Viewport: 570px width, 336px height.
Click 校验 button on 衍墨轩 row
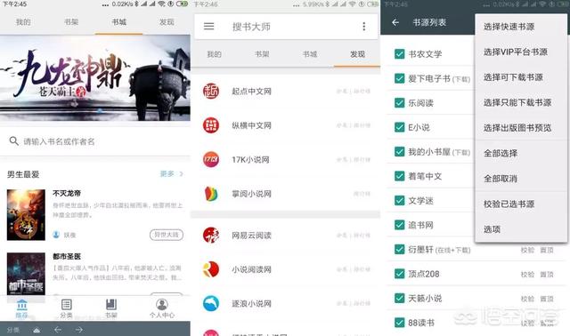(x=527, y=250)
